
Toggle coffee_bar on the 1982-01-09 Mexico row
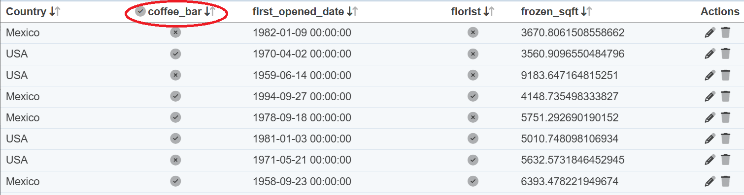tap(175, 33)
